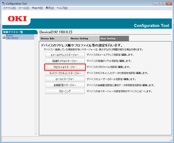
Task: Click the Device(192.168.0.2) heading text
Action: point(56,32)
